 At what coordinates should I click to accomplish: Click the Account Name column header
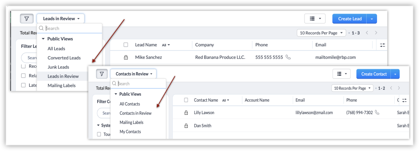coord(257,100)
